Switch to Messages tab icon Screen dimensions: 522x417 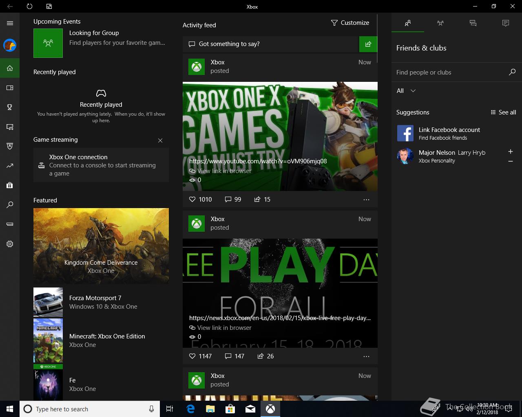click(473, 23)
